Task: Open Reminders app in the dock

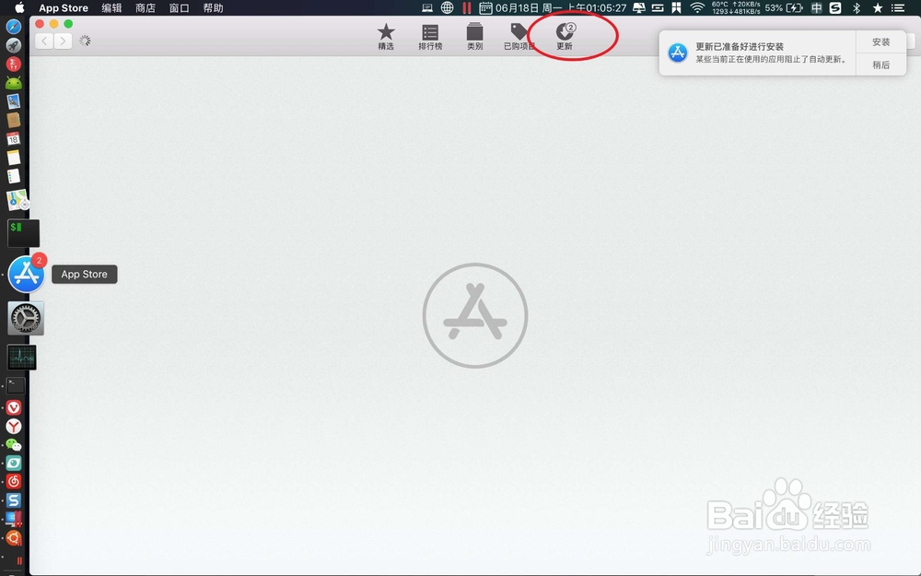Action: point(14,176)
